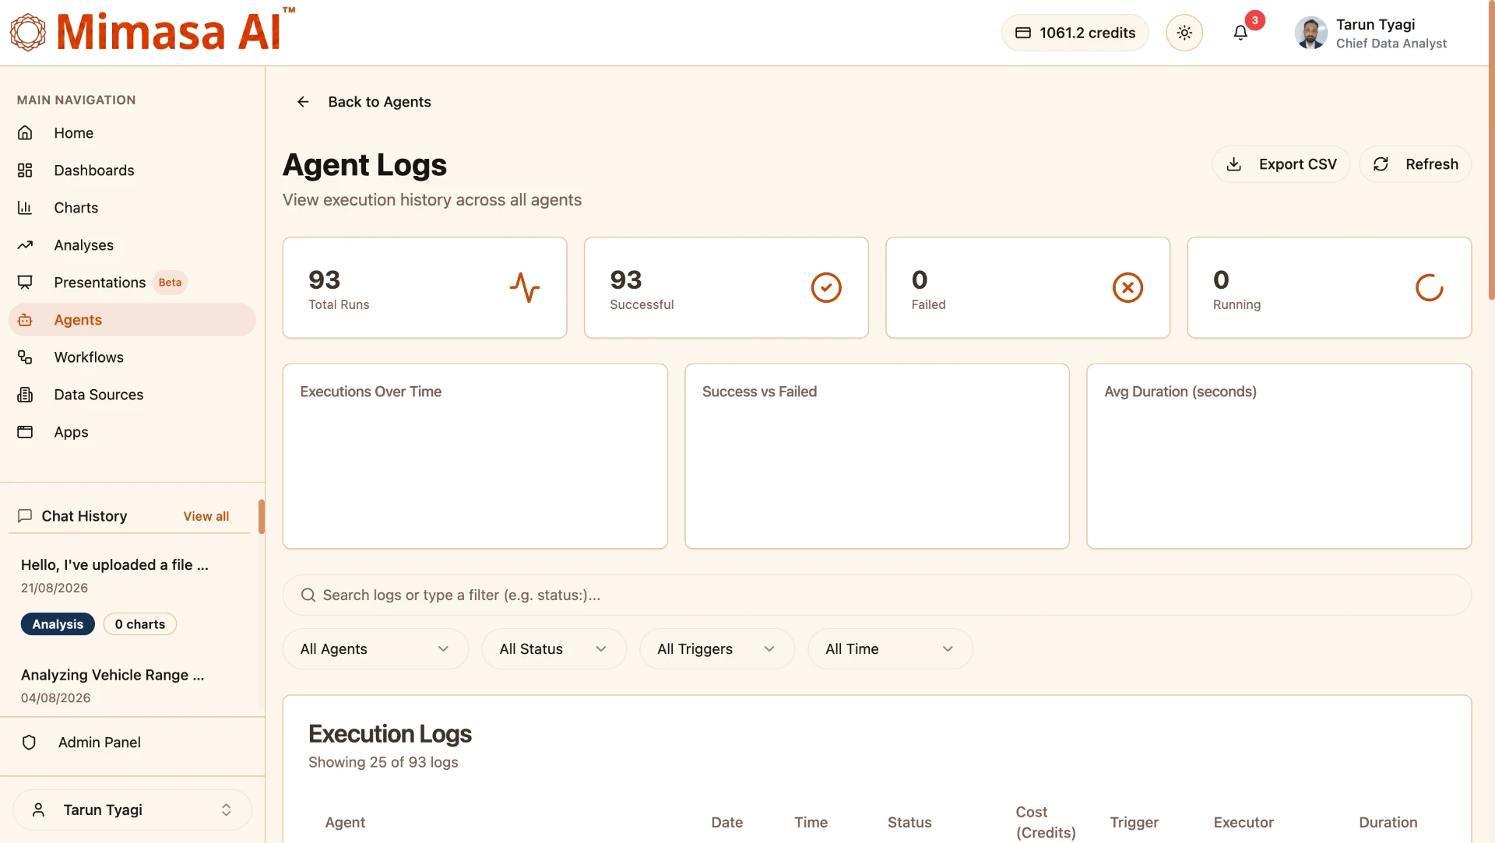Open the Admin Panel
The height and width of the screenshot is (843, 1495).
132,743
